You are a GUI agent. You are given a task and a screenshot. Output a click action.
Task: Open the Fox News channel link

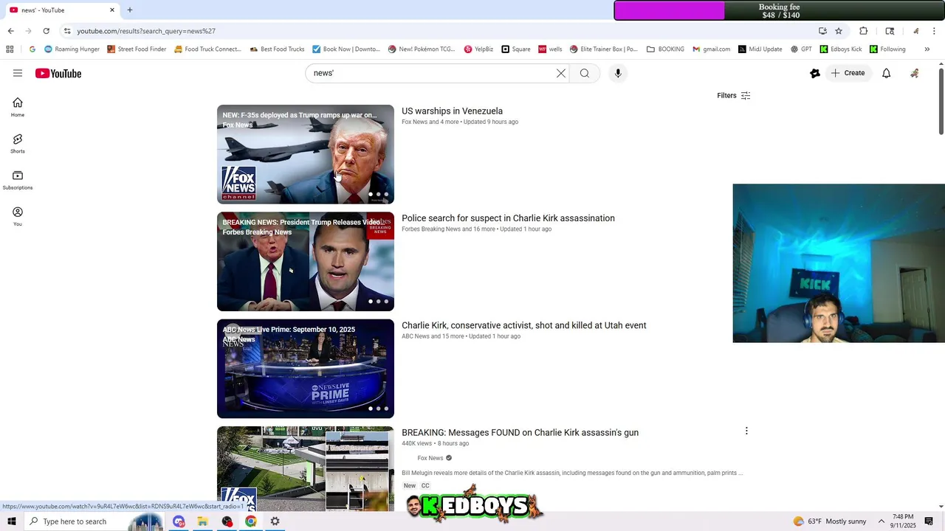pyautogui.click(x=430, y=458)
